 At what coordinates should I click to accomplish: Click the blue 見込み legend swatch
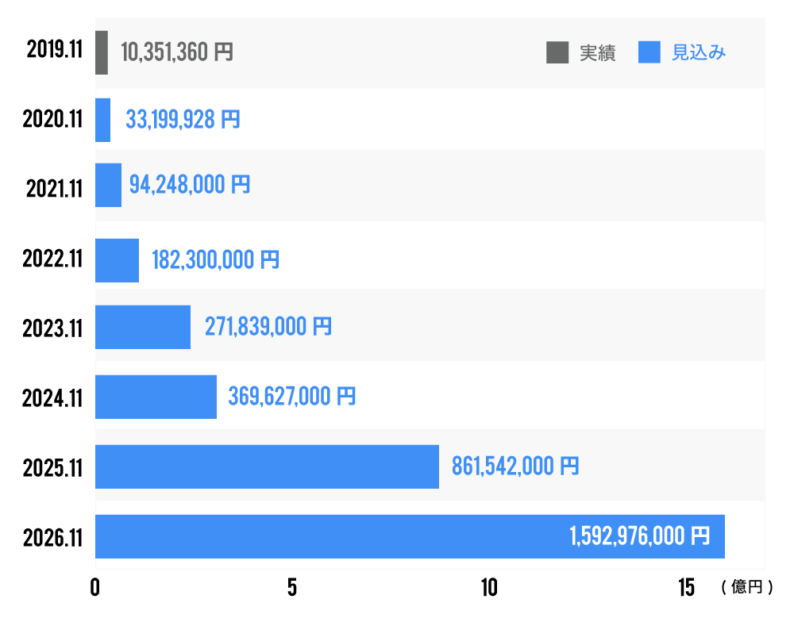coord(649,52)
